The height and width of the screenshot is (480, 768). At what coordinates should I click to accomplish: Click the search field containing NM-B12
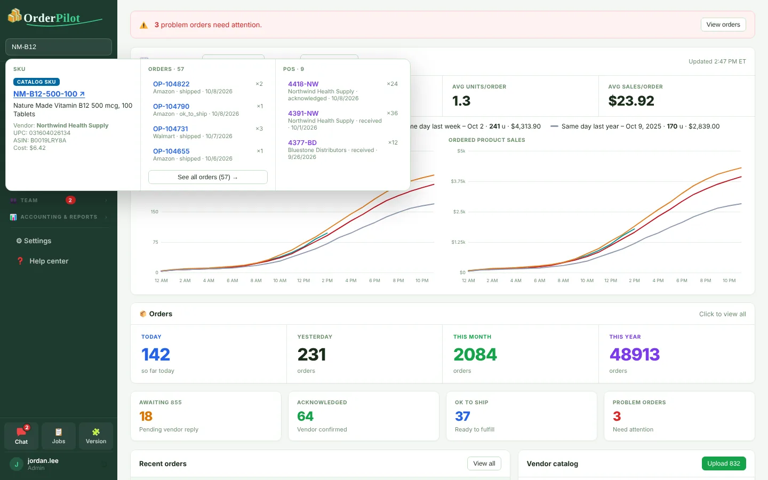(59, 47)
